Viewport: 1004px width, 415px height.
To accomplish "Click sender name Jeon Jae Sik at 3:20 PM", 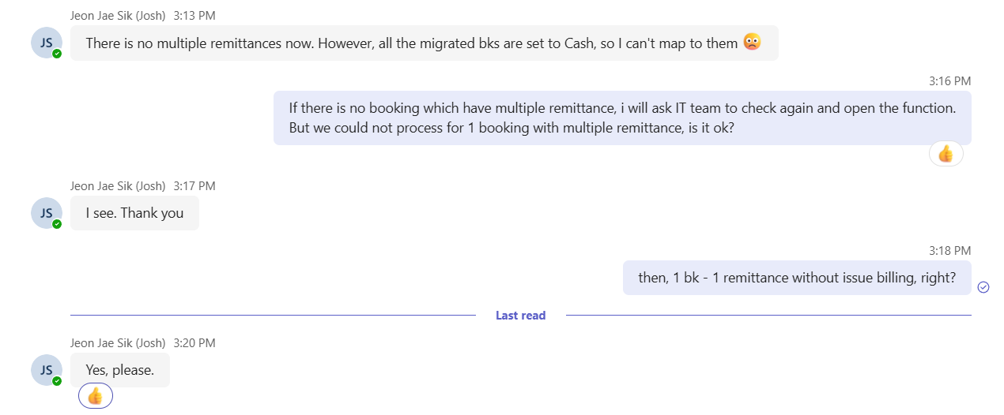I will point(118,343).
